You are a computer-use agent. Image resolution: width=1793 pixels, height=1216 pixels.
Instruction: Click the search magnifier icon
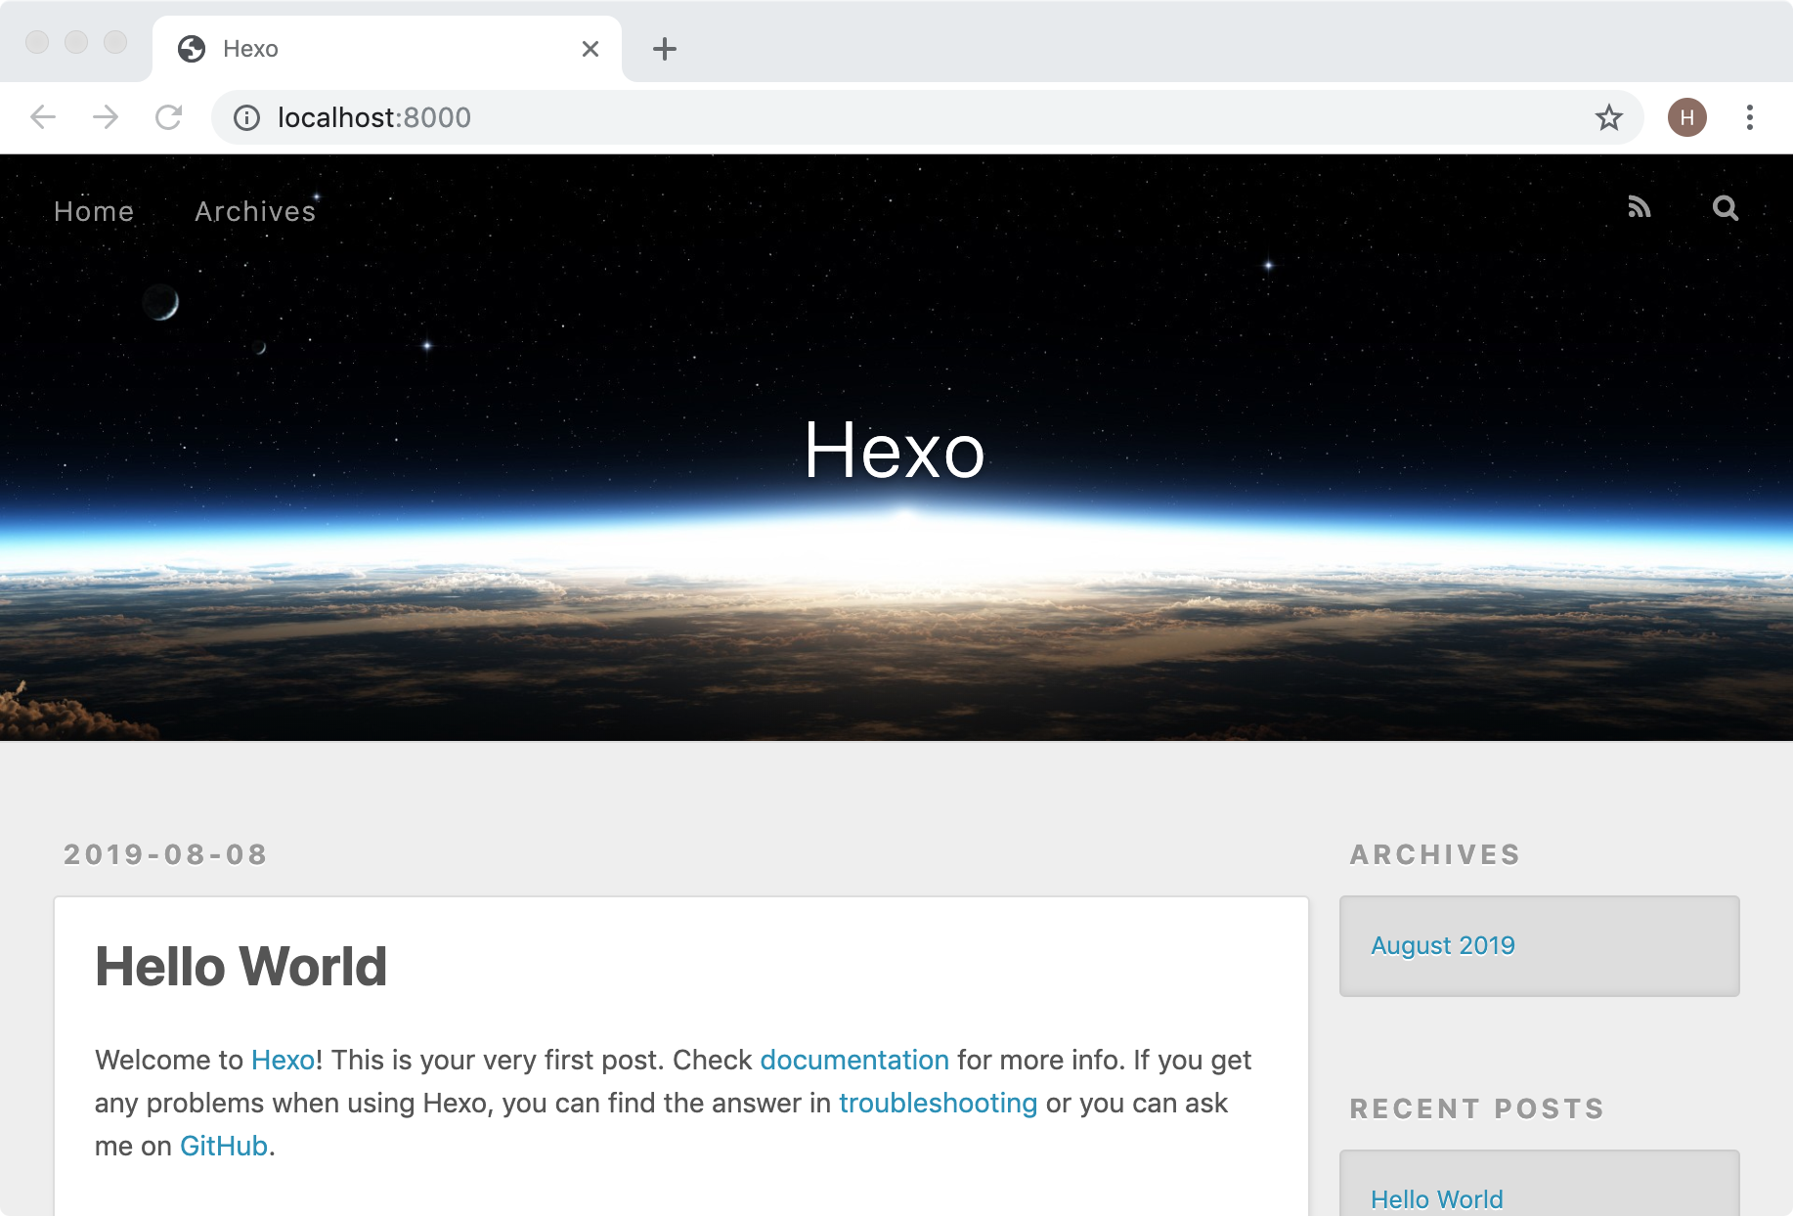1725,208
